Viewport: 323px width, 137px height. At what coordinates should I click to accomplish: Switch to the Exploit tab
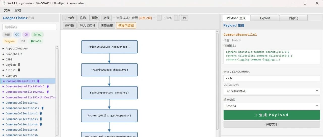[265, 18]
